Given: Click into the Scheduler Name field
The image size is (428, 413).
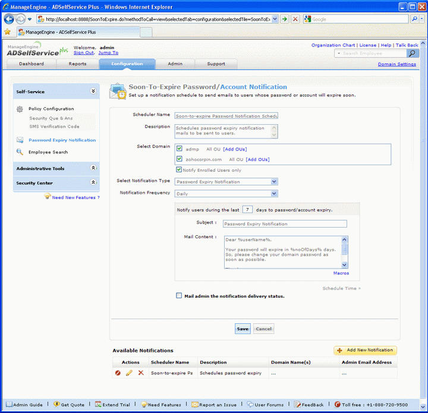Looking at the screenshot, I should point(226,116).
